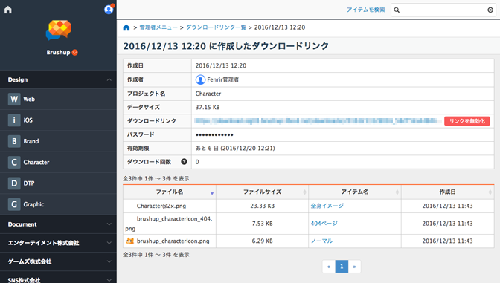Sort the table's 作成日 column header

(448, 192)
